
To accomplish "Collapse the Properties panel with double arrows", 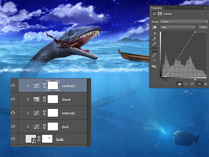I will tap(206, 8).
